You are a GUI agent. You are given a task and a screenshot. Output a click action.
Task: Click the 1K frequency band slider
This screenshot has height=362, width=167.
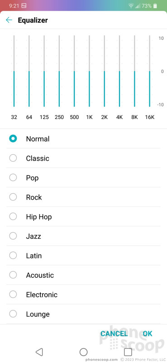[90, 71]
